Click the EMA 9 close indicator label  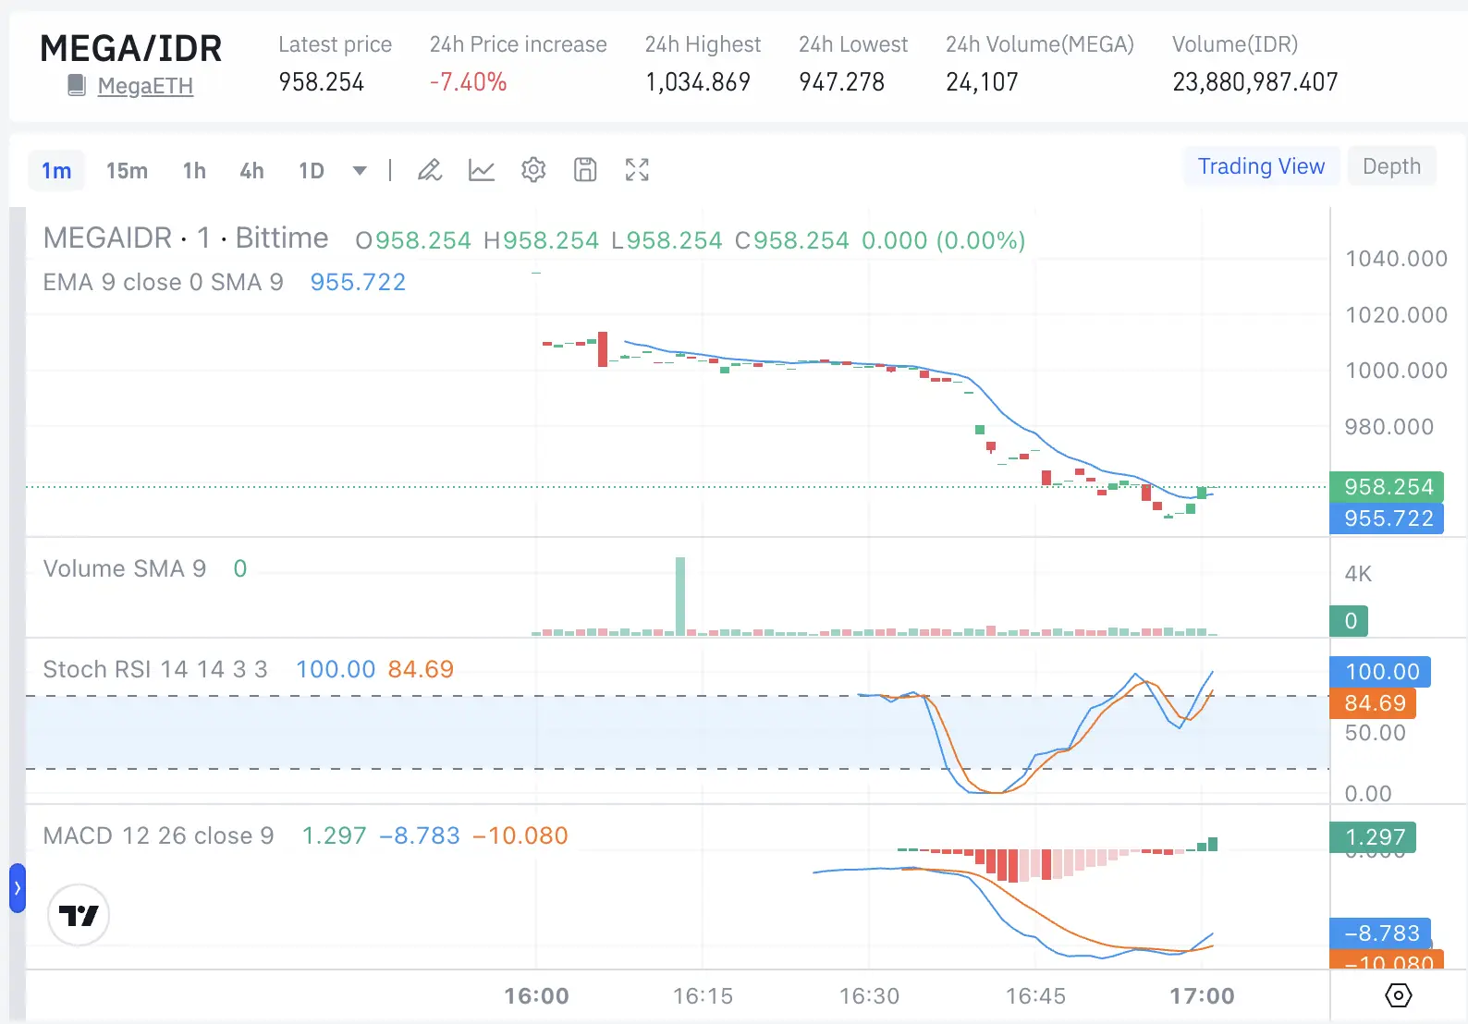163,282
